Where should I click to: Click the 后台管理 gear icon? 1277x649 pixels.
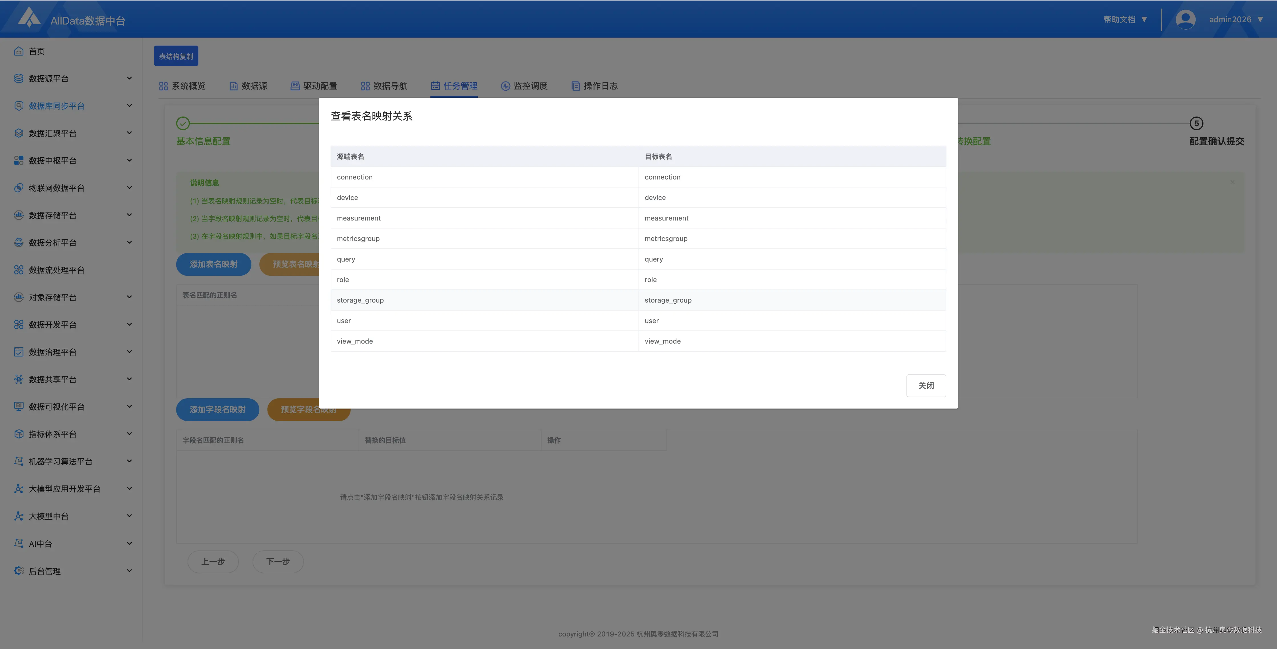pos(19,571)
